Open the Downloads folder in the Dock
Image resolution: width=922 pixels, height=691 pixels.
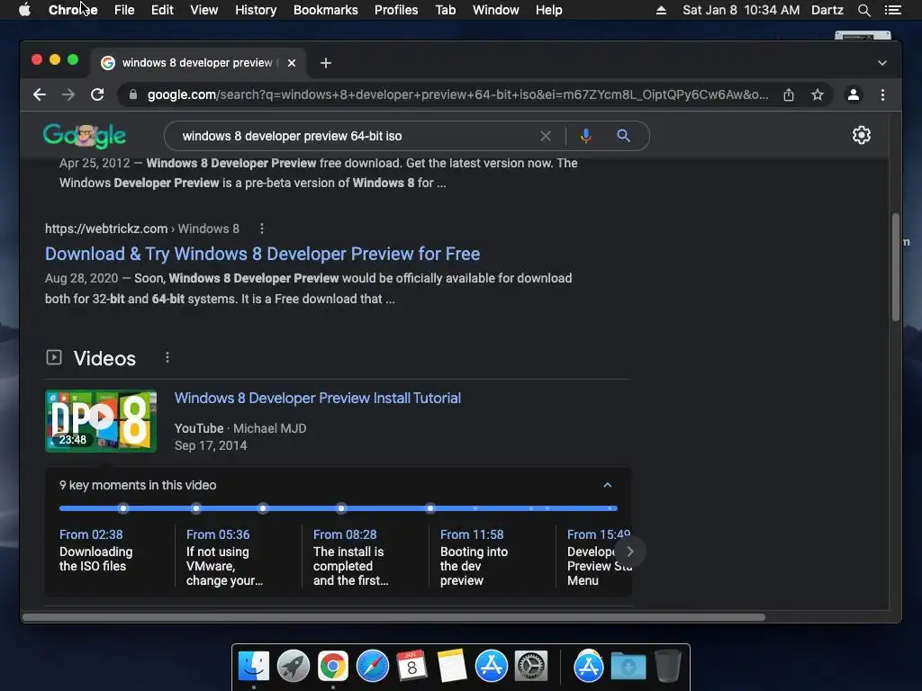pos(628,667)
